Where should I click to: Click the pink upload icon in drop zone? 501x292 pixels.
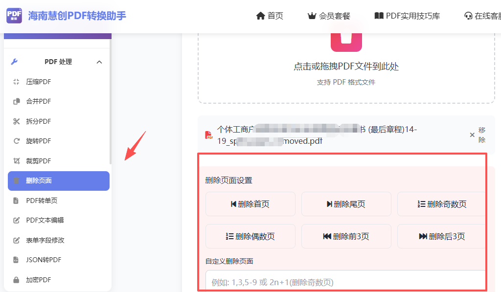pos(346,42)
